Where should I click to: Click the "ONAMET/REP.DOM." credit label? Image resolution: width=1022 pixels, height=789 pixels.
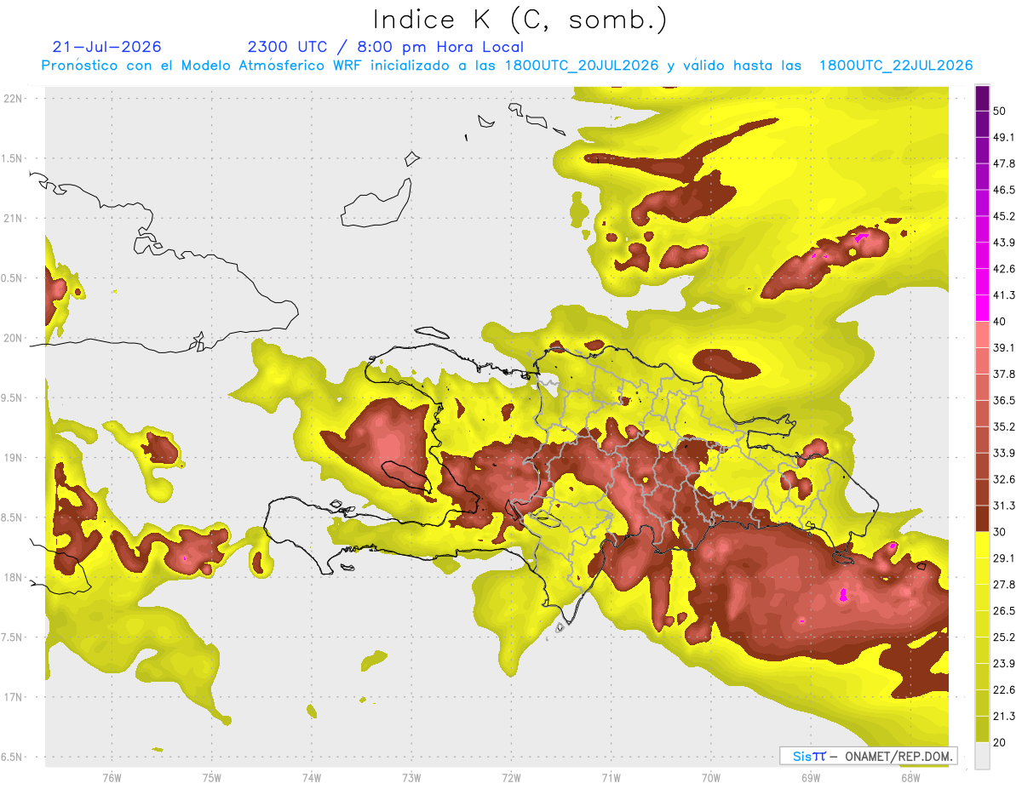(897, 756)
